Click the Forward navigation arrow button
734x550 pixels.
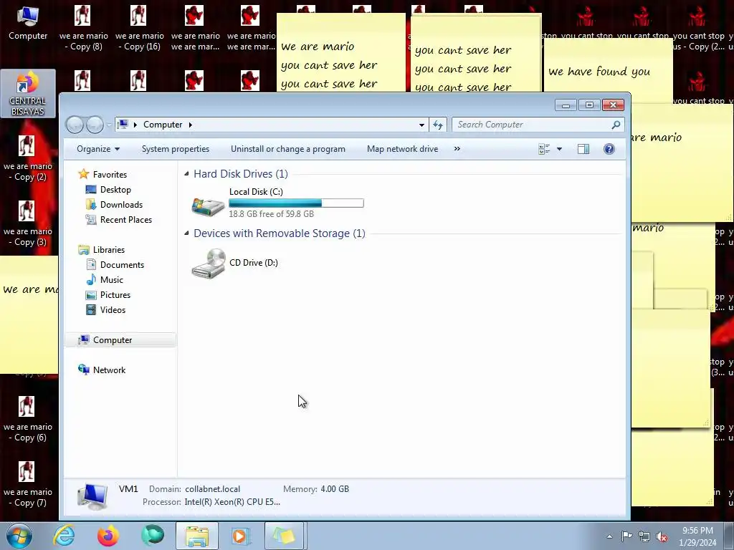pos(95,125)
